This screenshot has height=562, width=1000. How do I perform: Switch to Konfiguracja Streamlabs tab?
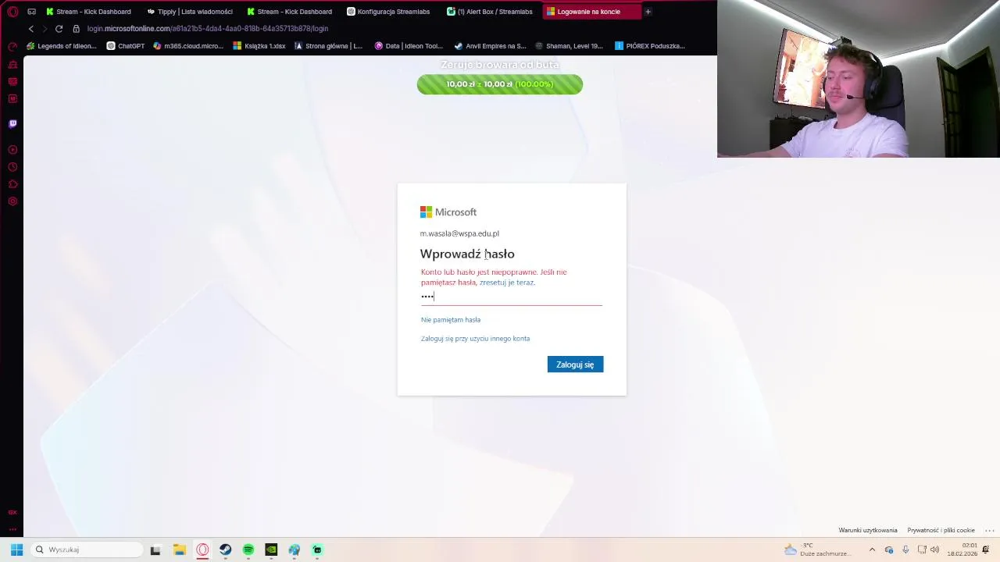[x=388, y=12]
